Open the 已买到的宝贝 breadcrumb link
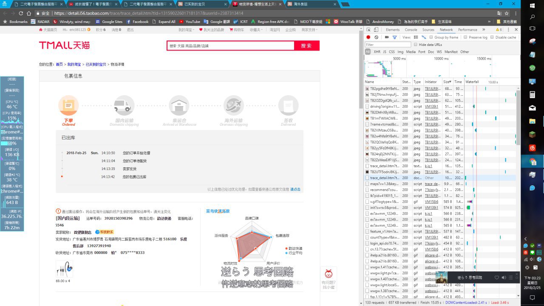Viewport: 544px width, 306px height. [x=96, y=65]
